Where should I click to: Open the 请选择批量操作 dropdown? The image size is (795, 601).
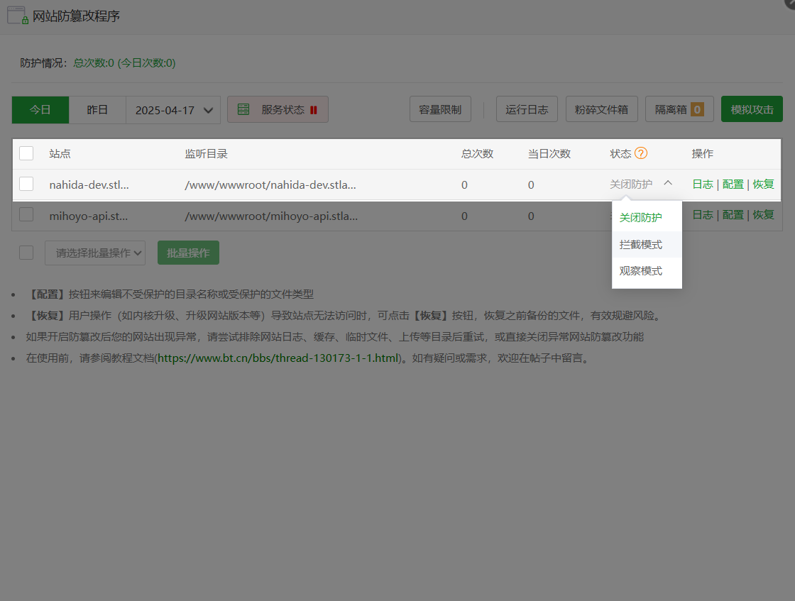[95, 253]
